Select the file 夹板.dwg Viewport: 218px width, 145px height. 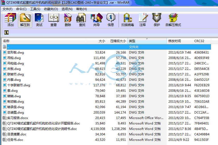14,69
